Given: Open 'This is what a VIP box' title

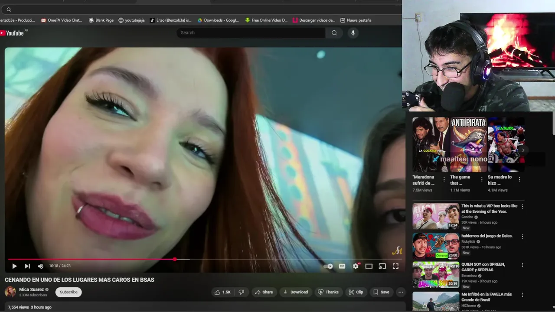Looking at the screenshot, I should point(489,209).
